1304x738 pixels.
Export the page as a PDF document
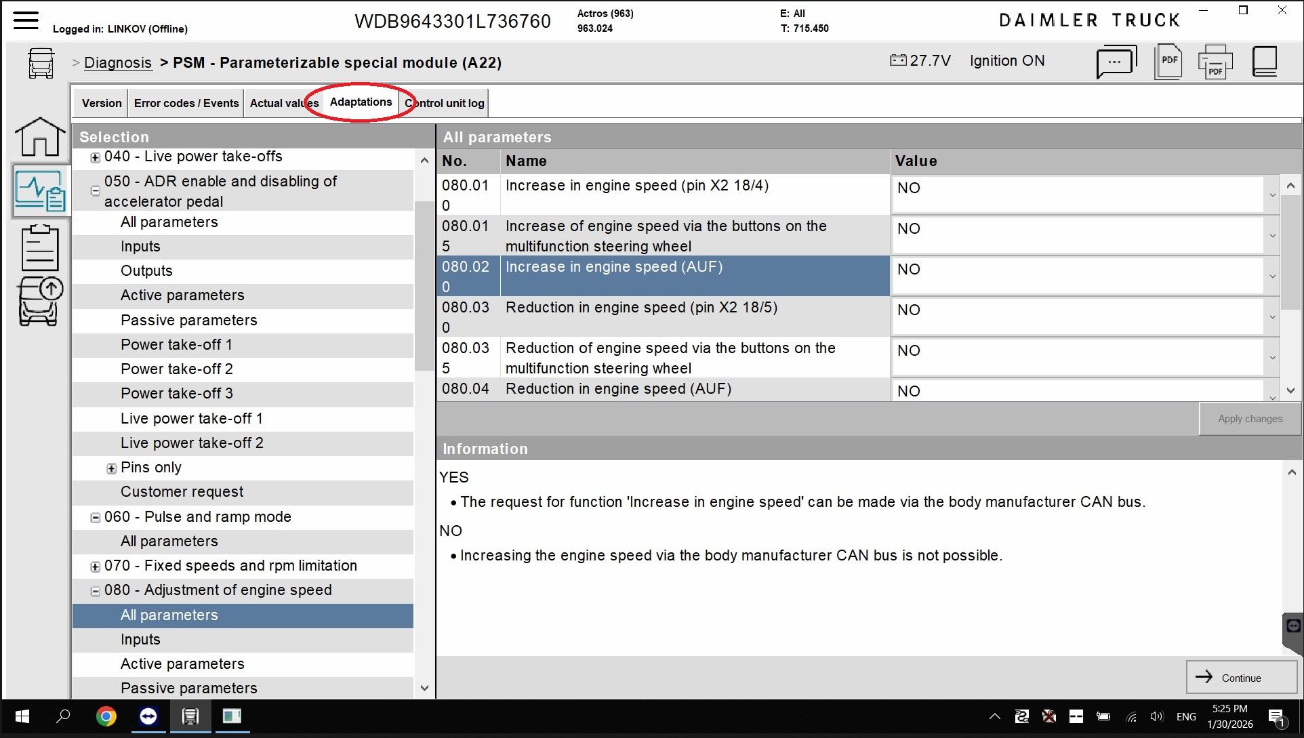coord(1168,62)
